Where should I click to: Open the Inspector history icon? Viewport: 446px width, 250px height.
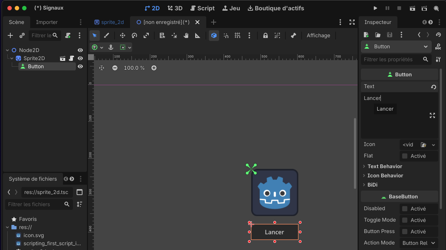438,35
